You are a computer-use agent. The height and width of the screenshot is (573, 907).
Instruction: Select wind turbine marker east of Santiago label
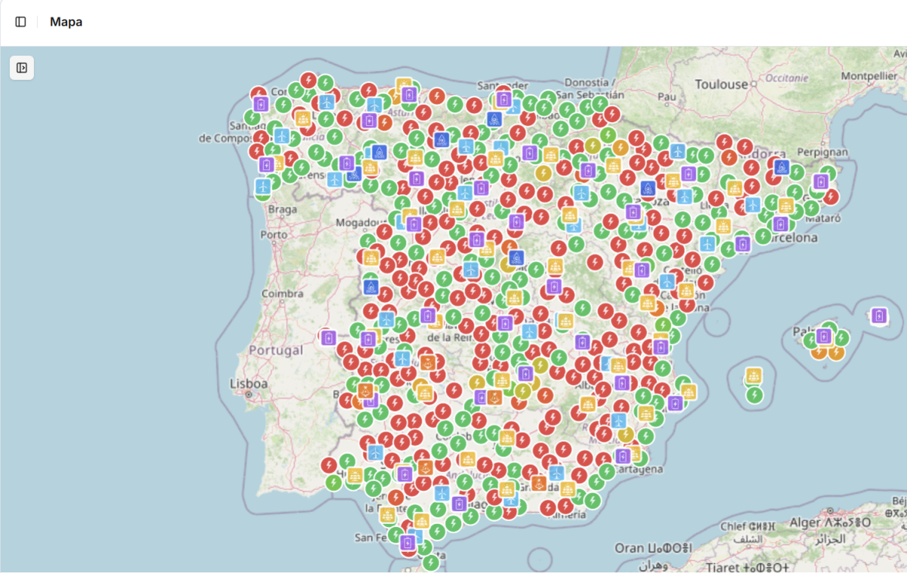click(x=281, y=136)
